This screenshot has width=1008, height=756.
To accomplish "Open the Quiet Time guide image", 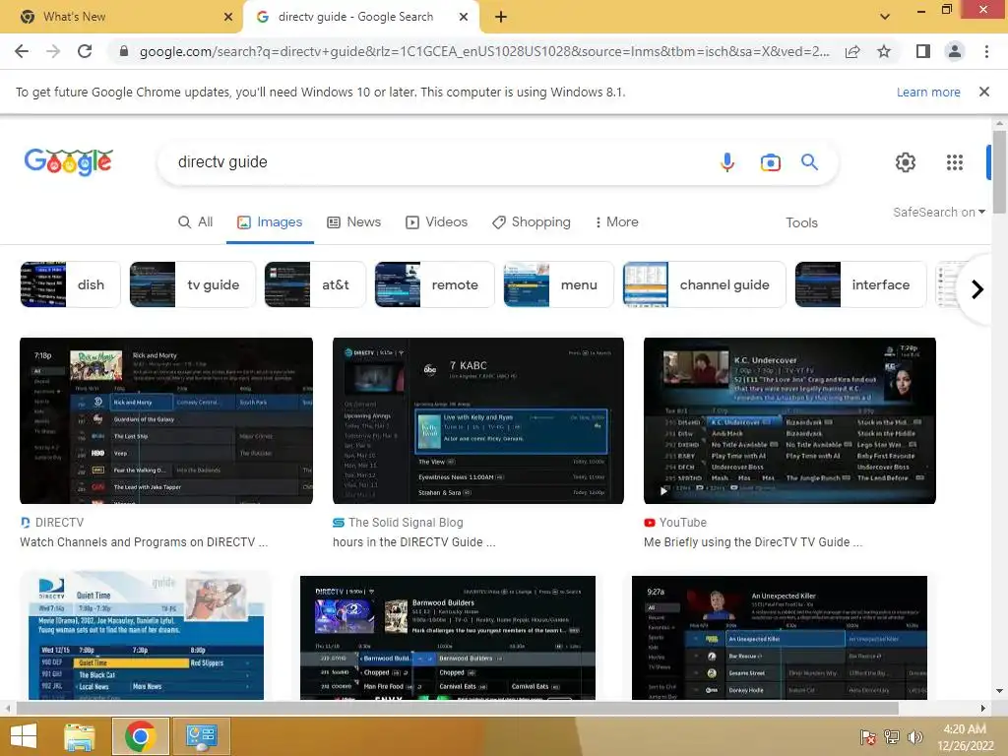I will (x=146, y=637).
